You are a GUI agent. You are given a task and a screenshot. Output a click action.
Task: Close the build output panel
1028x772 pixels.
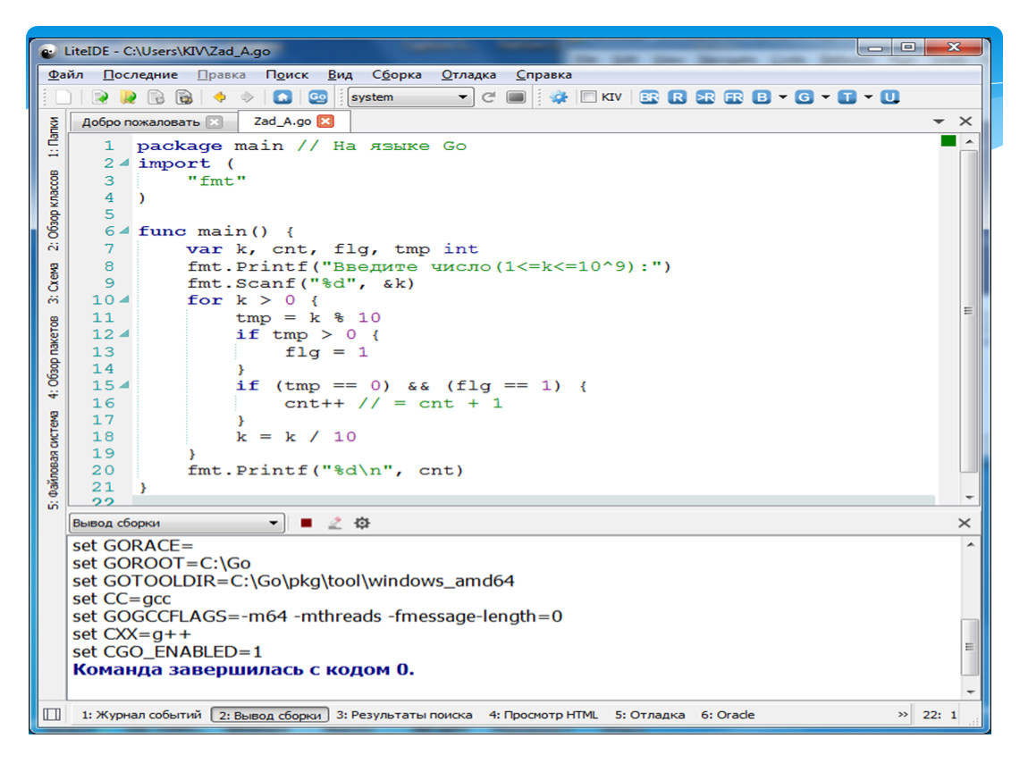[x=965, y=523]
